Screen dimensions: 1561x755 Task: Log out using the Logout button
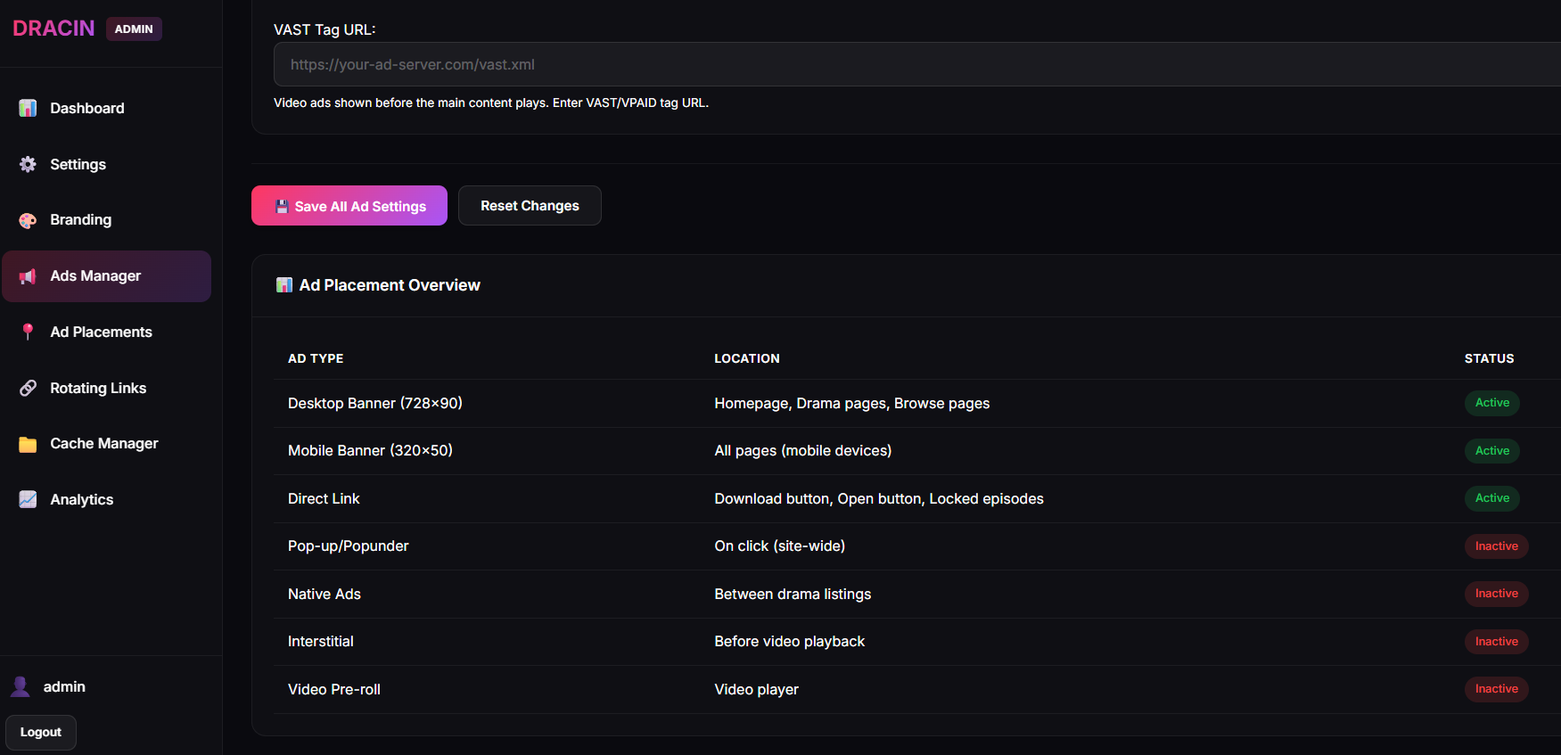point(41,733)
